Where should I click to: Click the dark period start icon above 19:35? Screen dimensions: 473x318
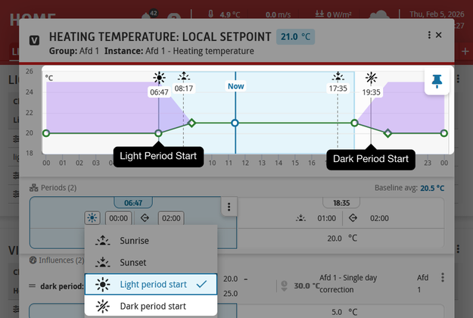tap(371, 77)
